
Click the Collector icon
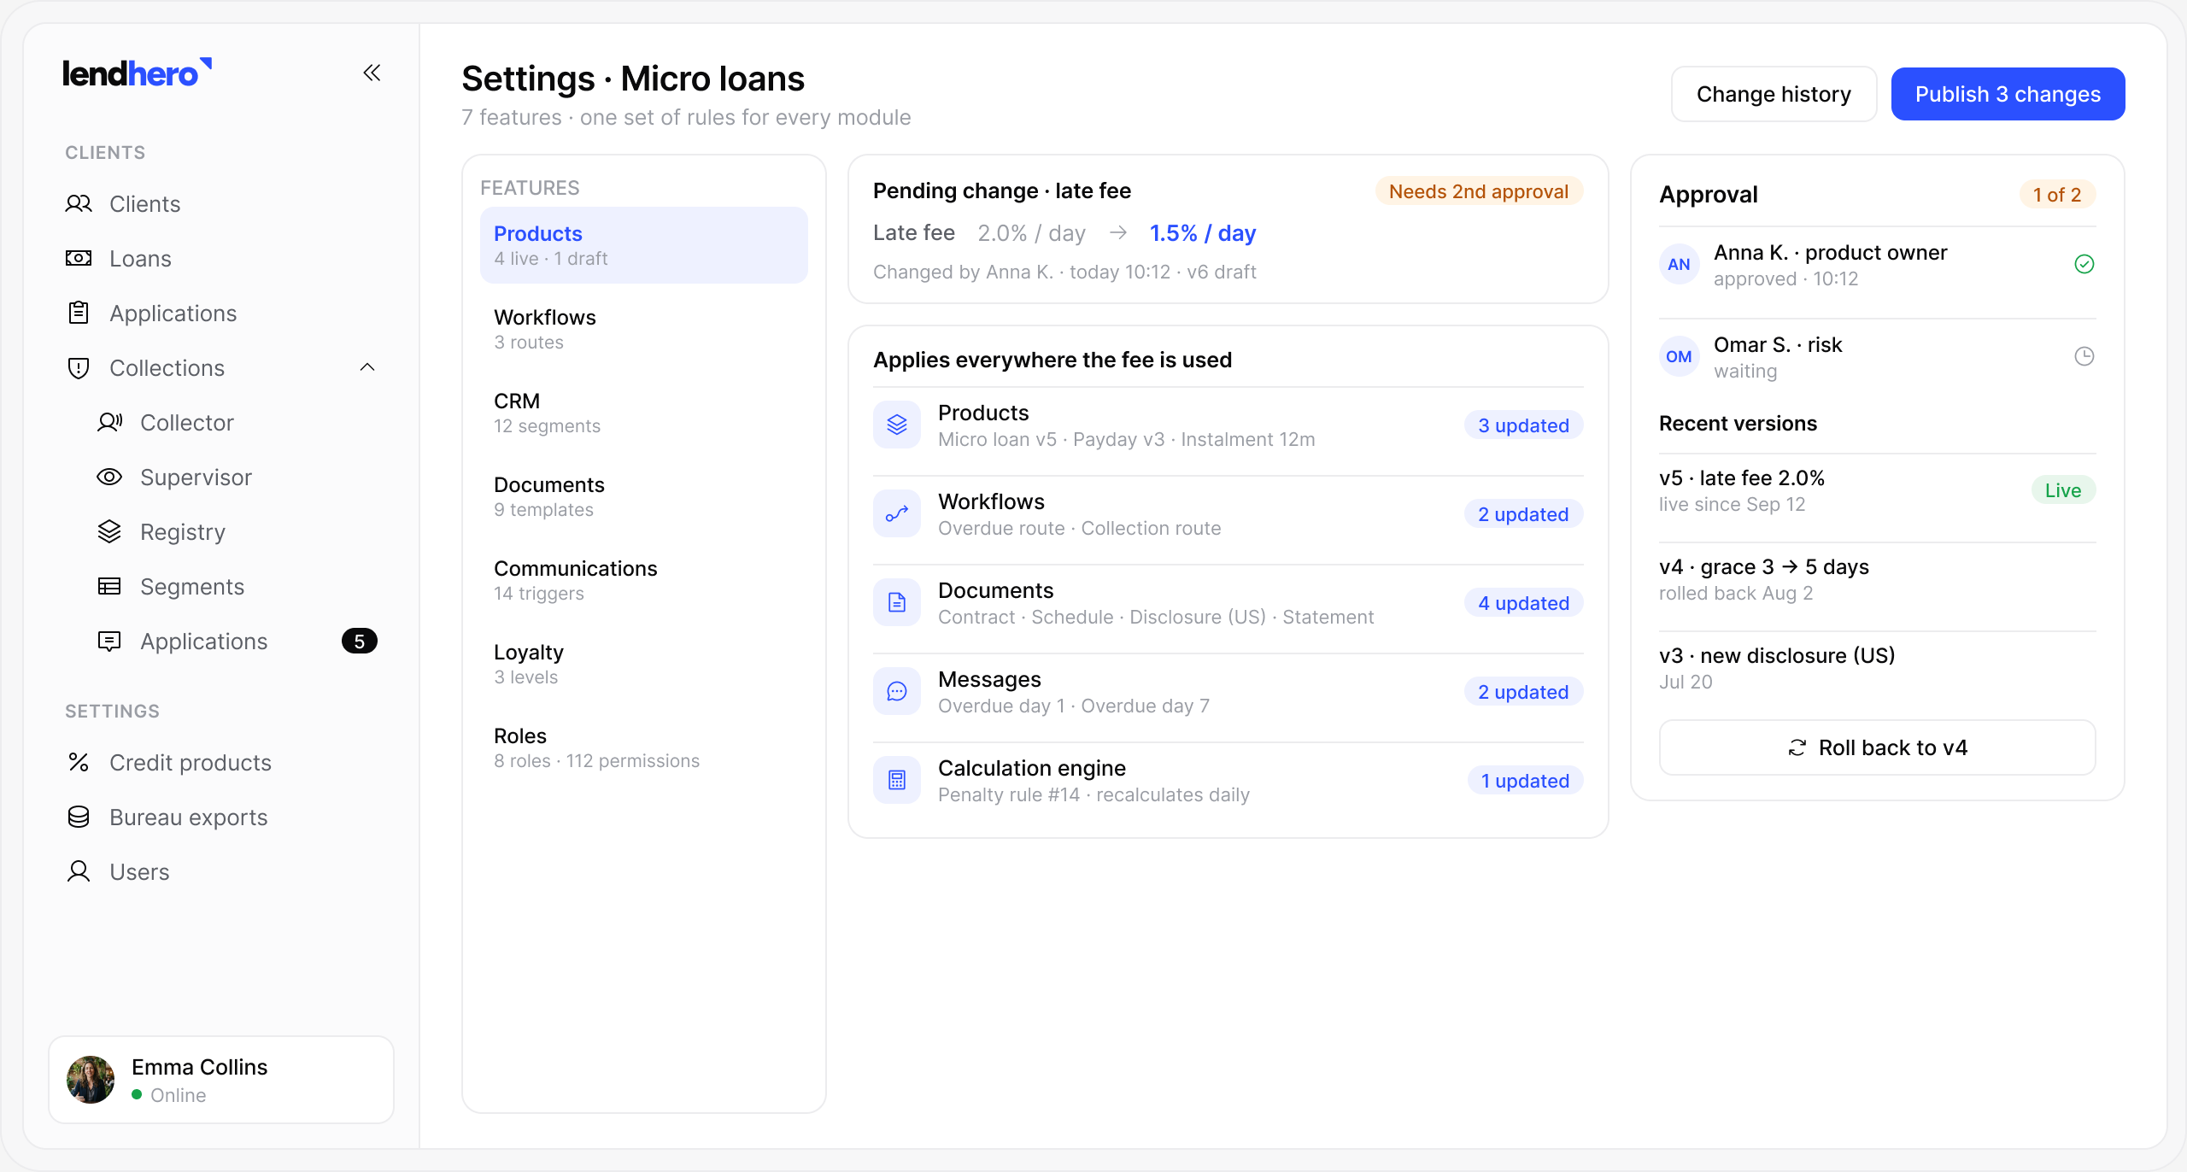(109, 422)
